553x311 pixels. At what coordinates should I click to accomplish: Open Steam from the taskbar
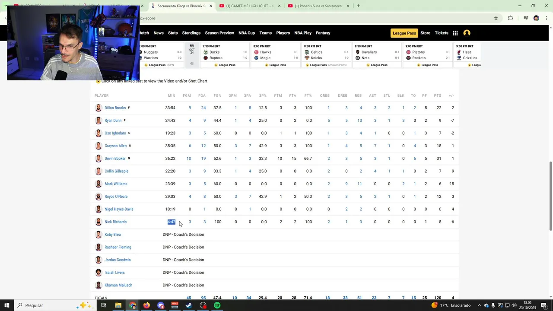point(189,305)
